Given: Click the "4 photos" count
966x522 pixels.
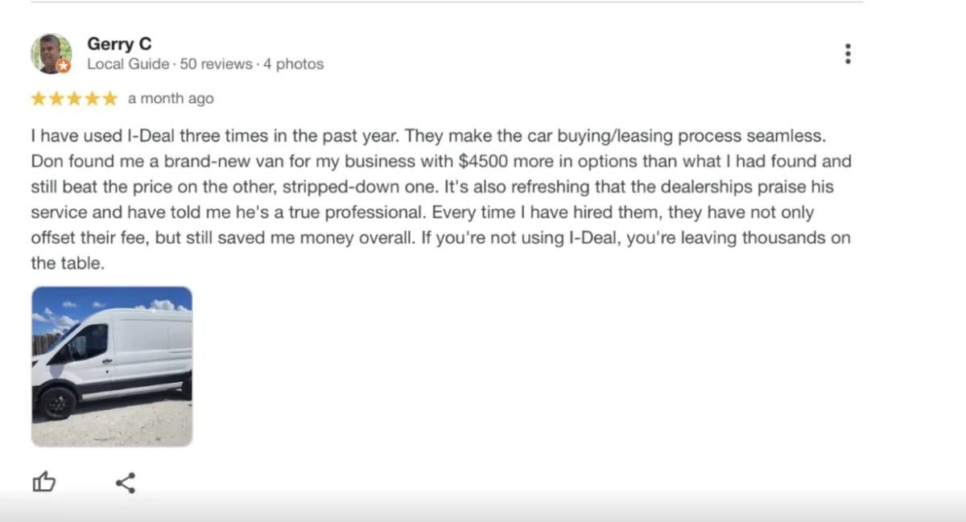Looking at the screenshot, I should (x=292, y=64).
